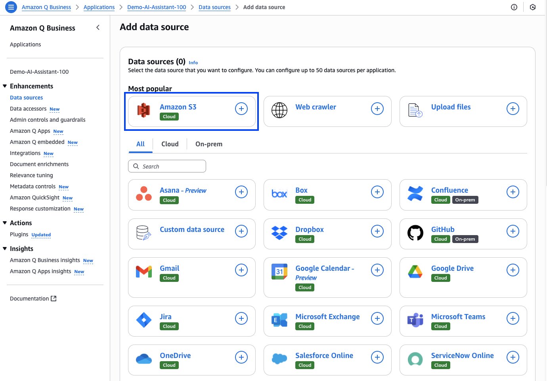547x381 pixels.
Task: Click the Gmail envelope logo
Action: (x=144, y=272)
